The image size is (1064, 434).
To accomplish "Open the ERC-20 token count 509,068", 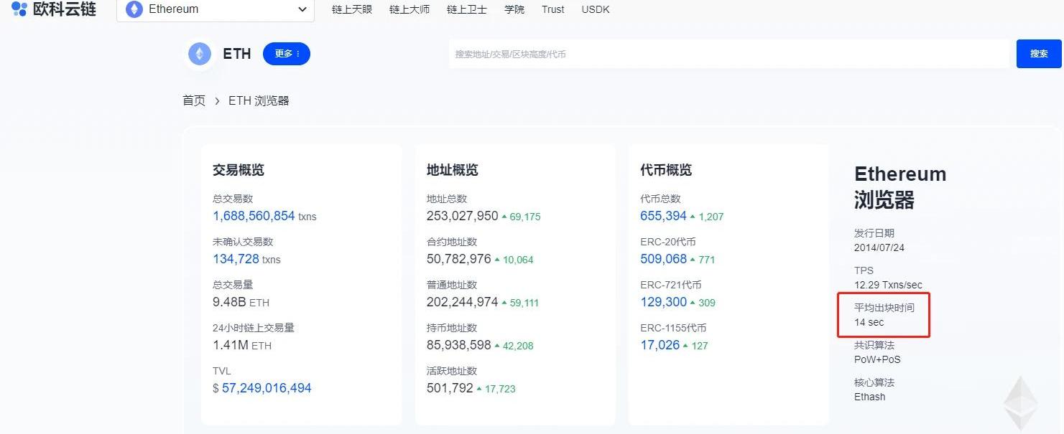I will [x=663, y=259].
